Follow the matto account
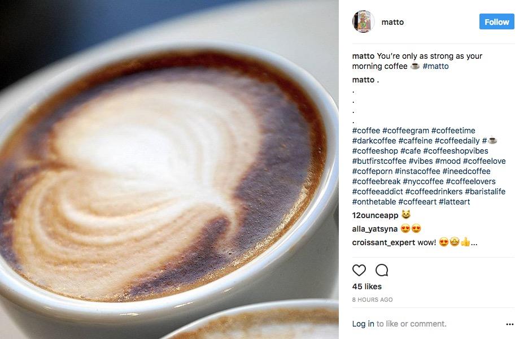The image size is (528, 339). 497,22
